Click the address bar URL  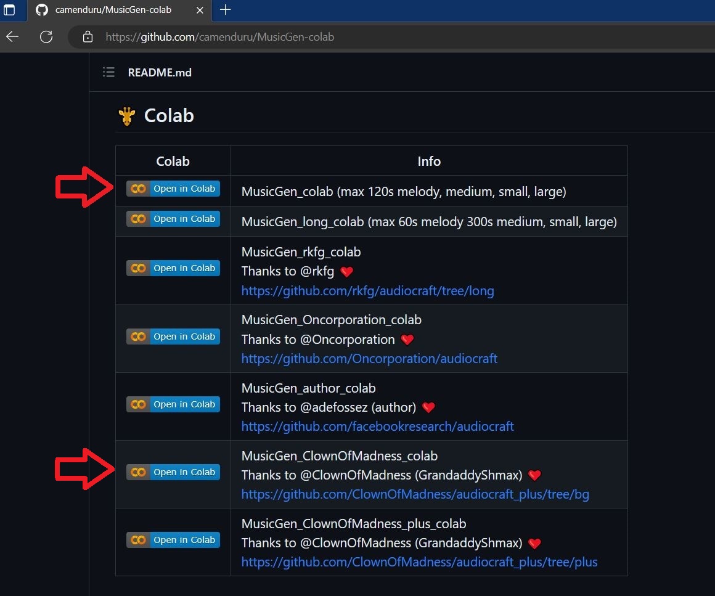click(x=220, y=37)
